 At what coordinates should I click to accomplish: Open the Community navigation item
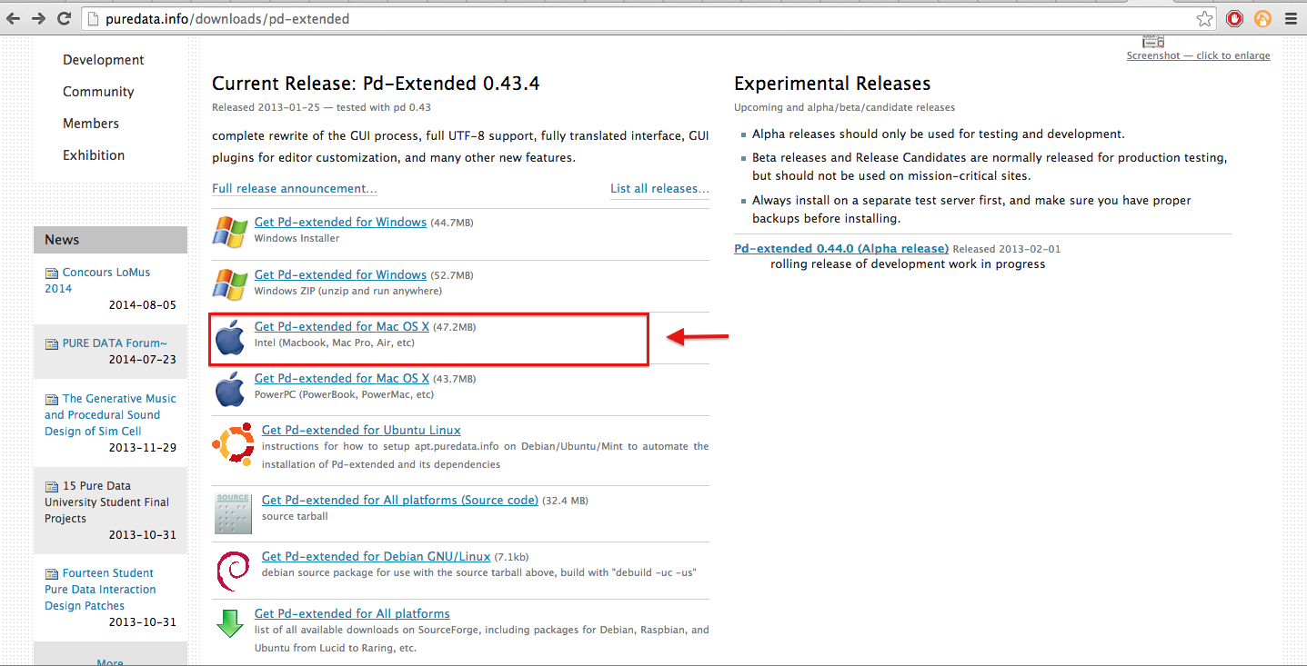pyautogui.click(x=98, y=92)
